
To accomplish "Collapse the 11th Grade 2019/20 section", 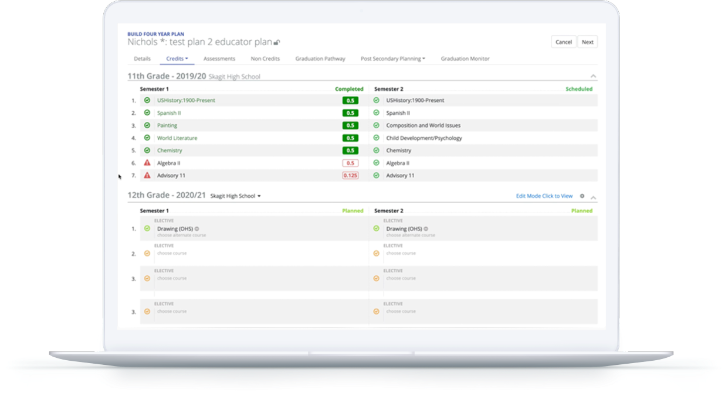I will [593, 76].
